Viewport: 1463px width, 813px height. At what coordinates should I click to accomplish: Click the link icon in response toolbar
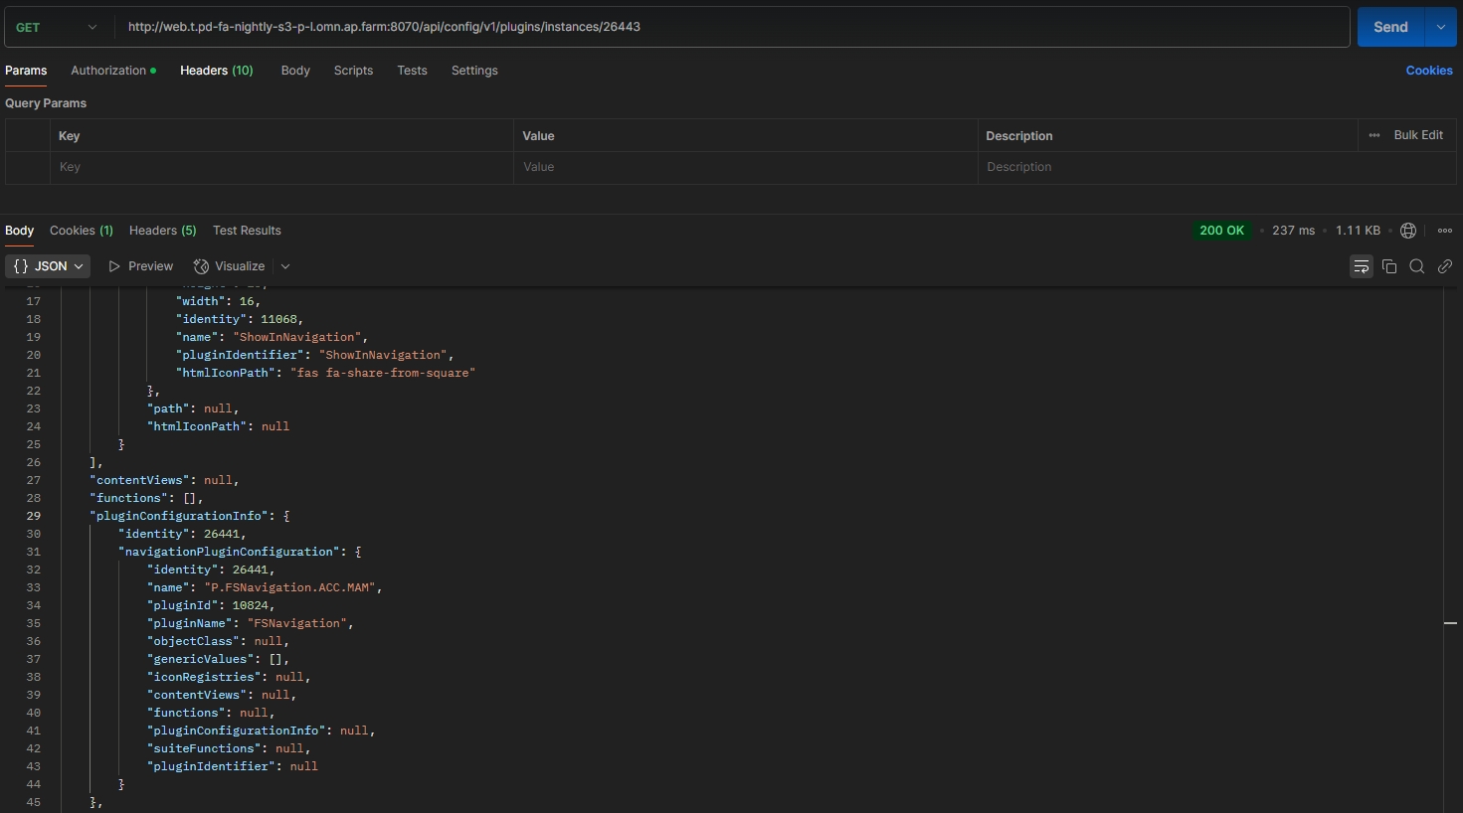[x=1445, y=266]
